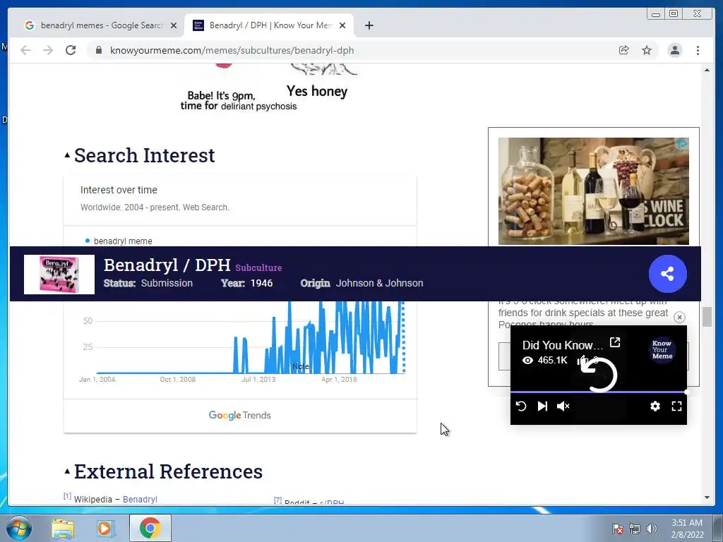
Task: Open the ad info icon on wine ad
Action: coord(682,144)
